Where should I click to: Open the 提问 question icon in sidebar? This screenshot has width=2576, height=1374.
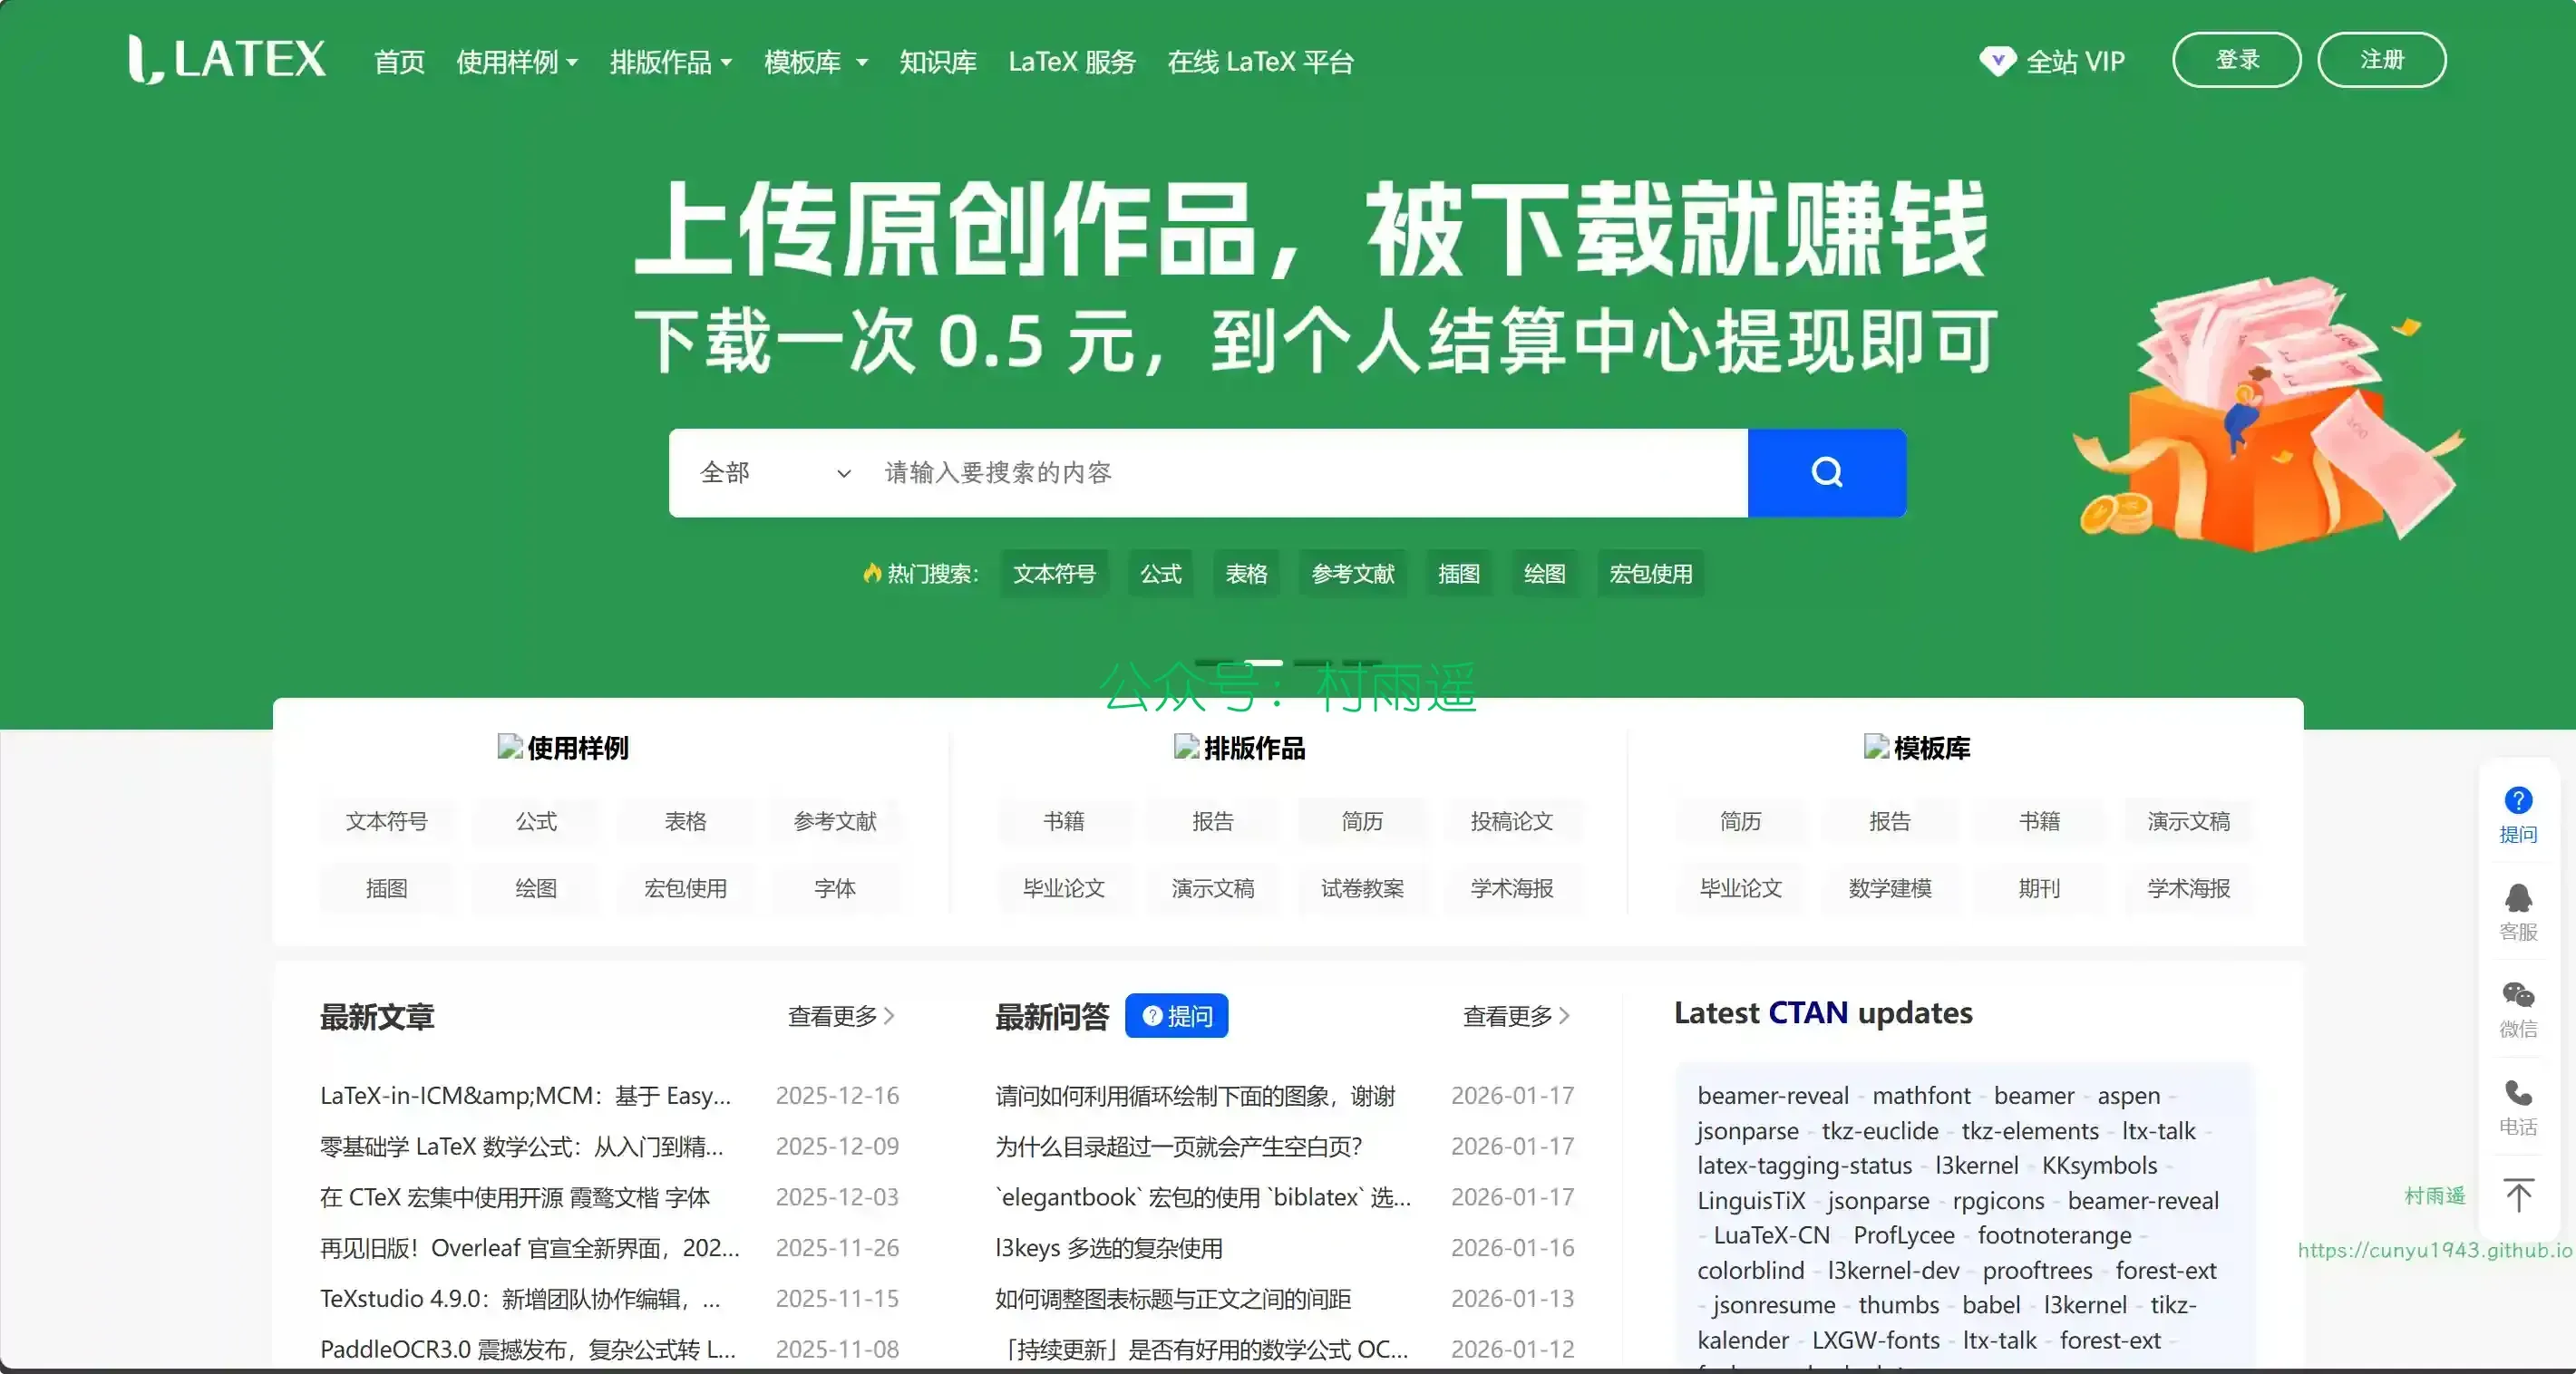coord(2517,800)
